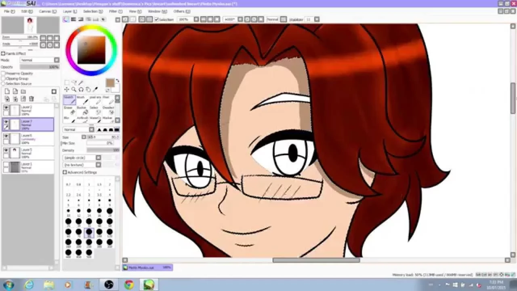Choose the Deselect pen tool
This screenshot has height=291, width=517.
tap(107, 110)
